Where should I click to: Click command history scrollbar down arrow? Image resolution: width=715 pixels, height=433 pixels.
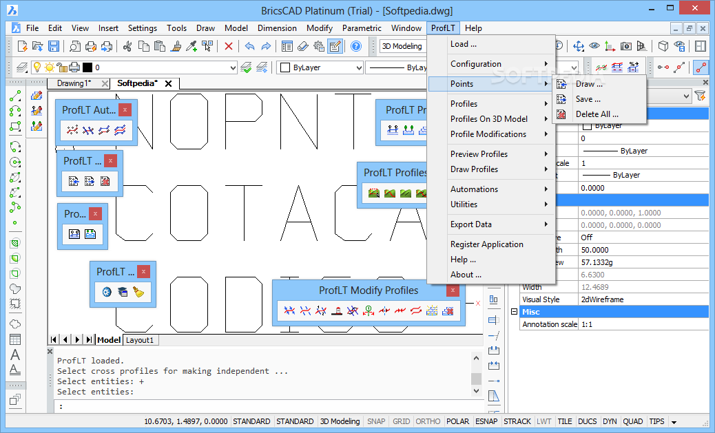tap(476, 390)
